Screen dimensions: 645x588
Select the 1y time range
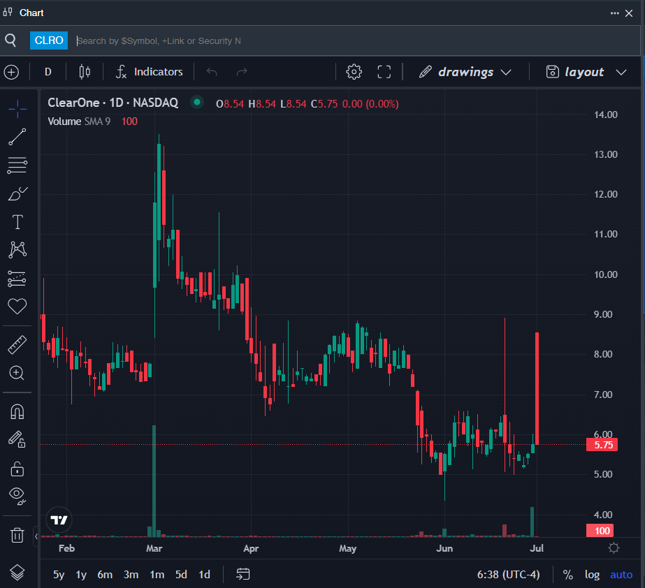[81, 575]
